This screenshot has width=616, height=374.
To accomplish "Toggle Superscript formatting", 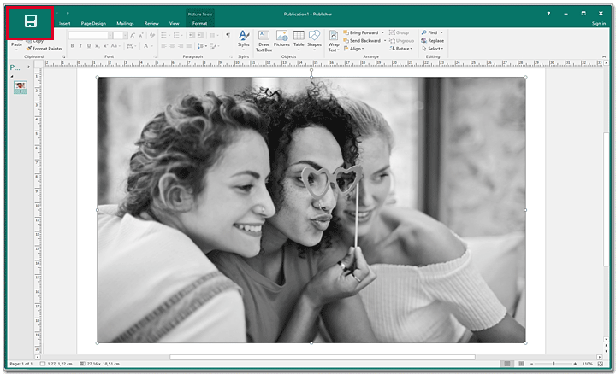I will tap(105, 46).
